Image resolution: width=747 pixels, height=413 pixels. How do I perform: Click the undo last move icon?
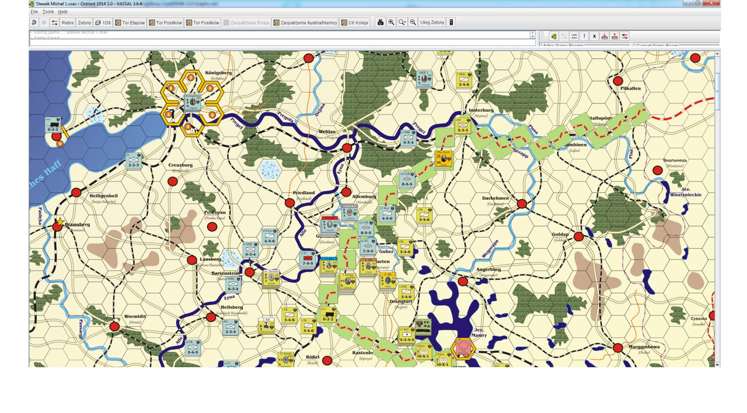34,23
